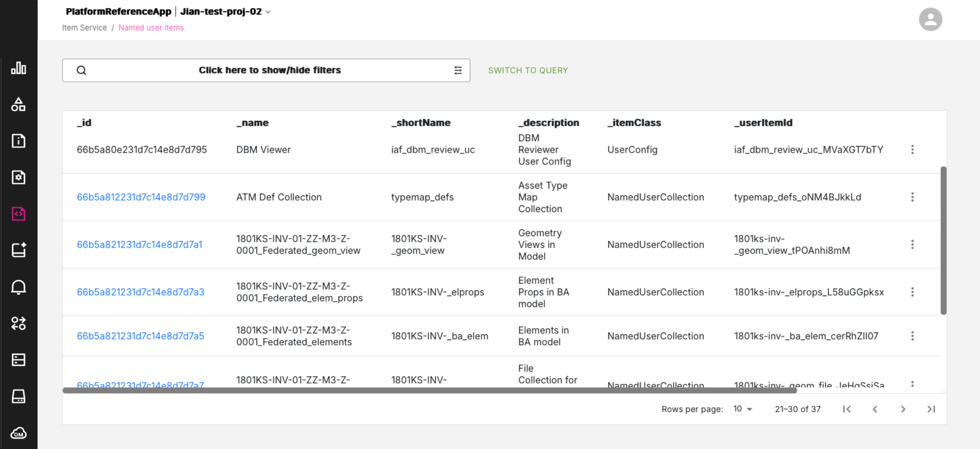This screenshot has height=449, width=980.
Task: Select the Elements in BA model description
Action: 544,336
